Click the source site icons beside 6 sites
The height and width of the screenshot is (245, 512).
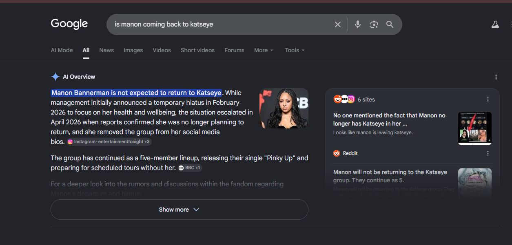(x=344, y=99)
